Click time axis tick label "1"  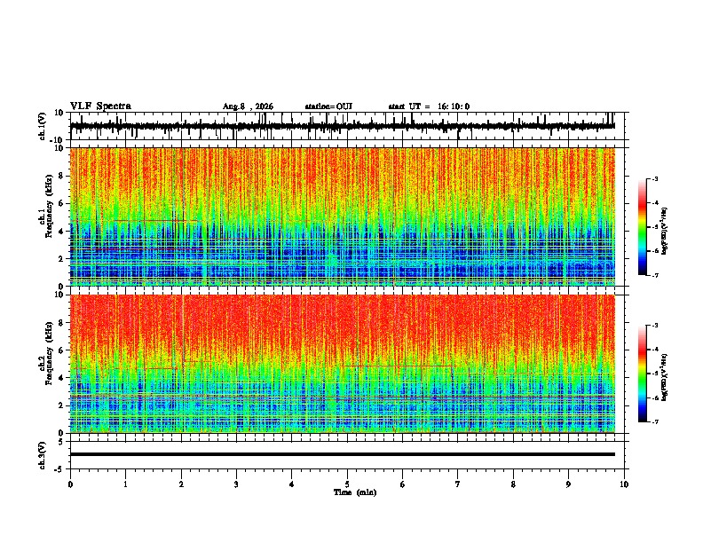125,484
